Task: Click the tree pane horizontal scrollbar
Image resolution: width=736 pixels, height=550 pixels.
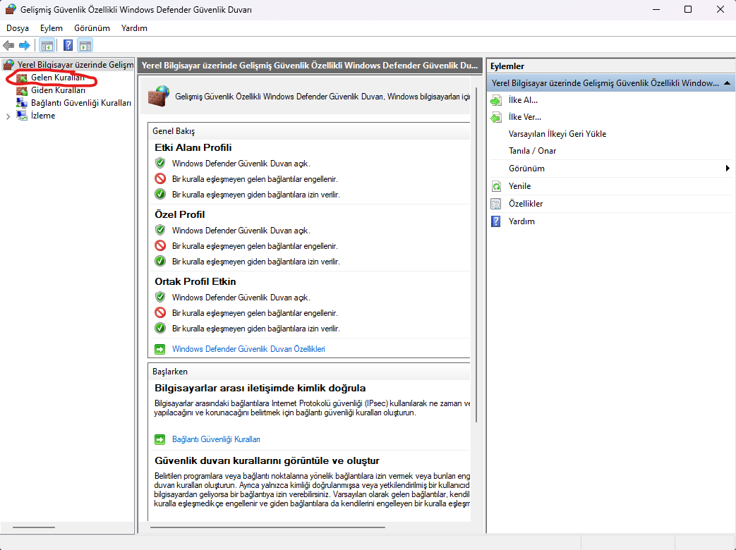Action: pos(34,527)
